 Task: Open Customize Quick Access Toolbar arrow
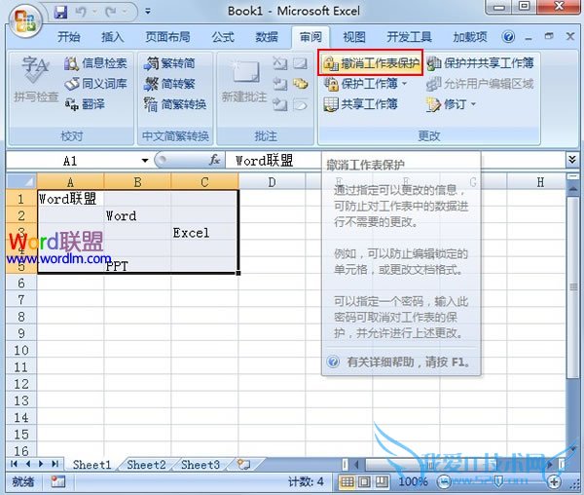click(148, 12)
